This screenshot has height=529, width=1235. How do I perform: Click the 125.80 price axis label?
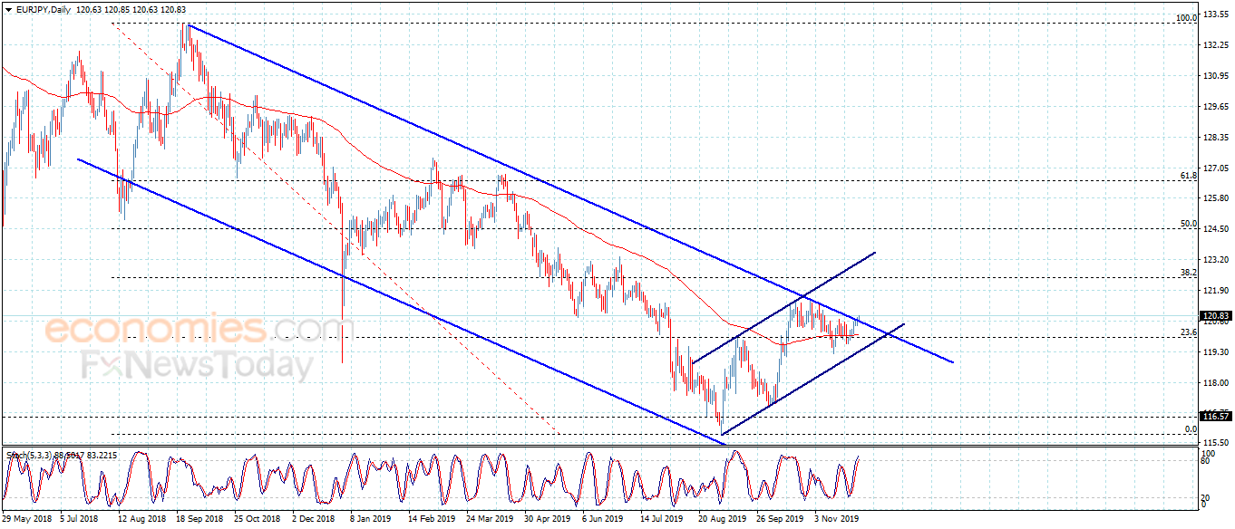(1216, 198)
